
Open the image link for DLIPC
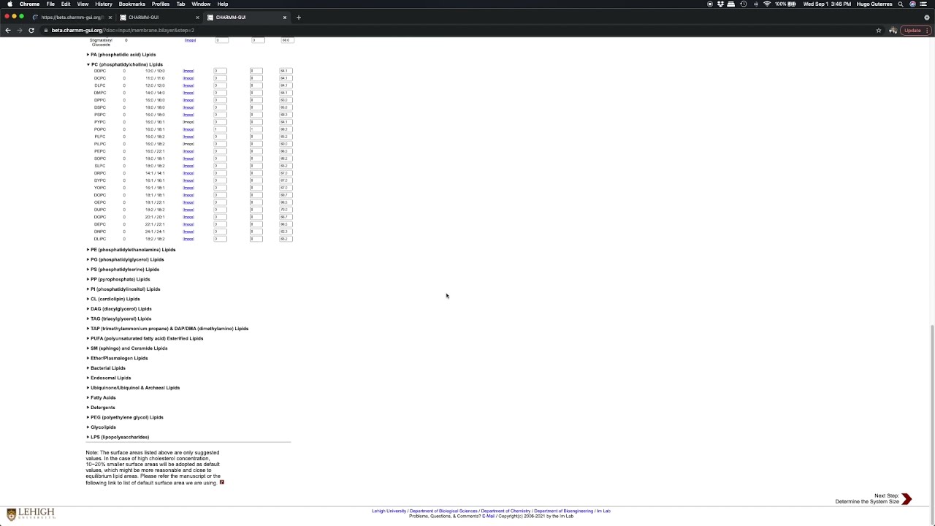pyautogui.click(x=188, y=239)
